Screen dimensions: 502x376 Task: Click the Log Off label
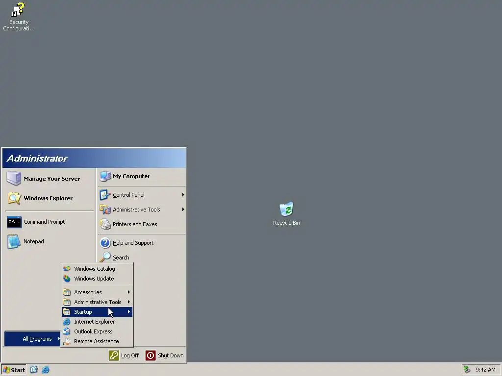pos(130,355)
